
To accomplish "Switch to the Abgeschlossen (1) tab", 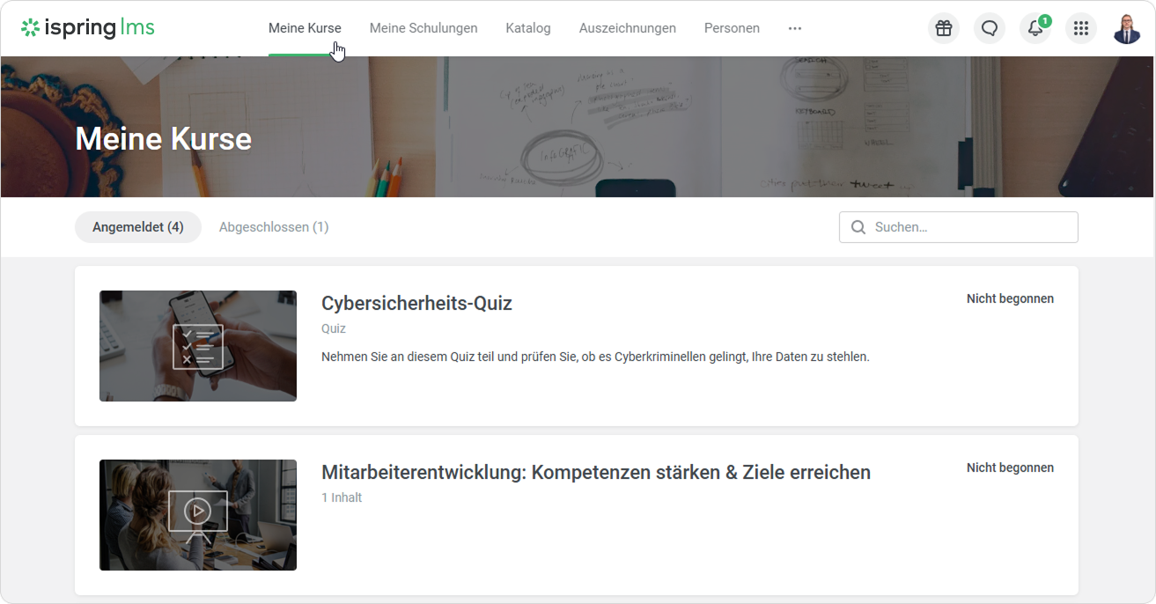I will (x=274, y=227).
